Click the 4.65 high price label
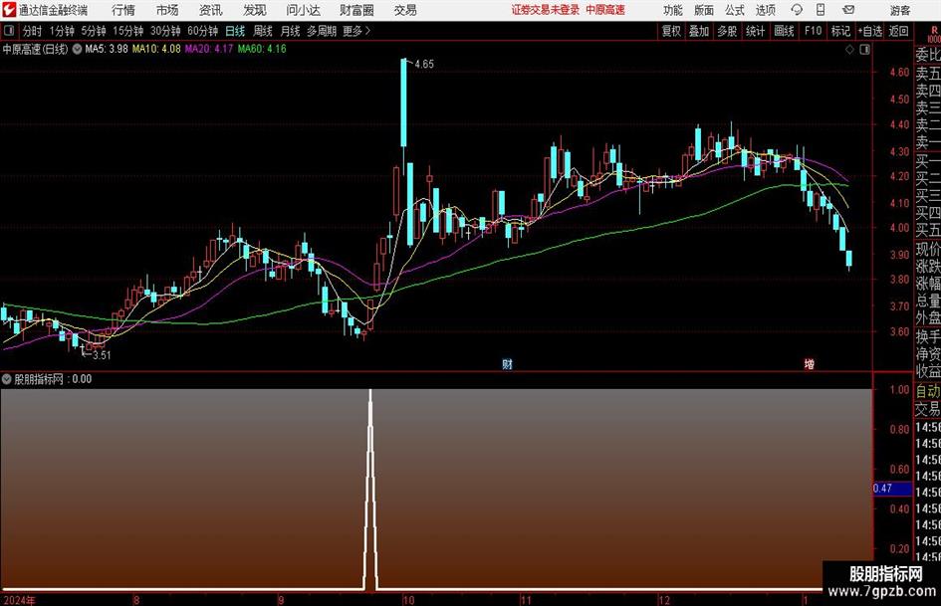The image size is (941, 606). (x=424, y=65)
